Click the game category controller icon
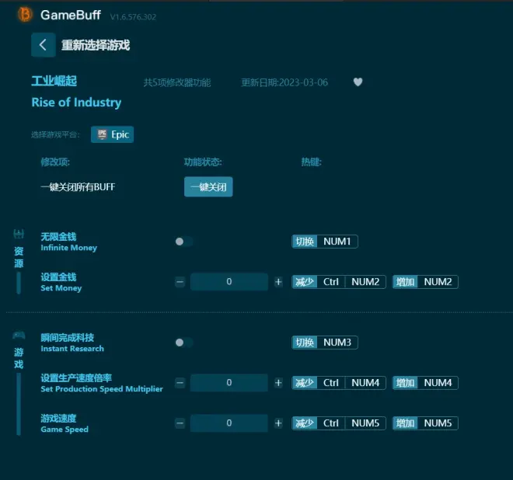This screenshot has height=480, width=513. point(19,336)
